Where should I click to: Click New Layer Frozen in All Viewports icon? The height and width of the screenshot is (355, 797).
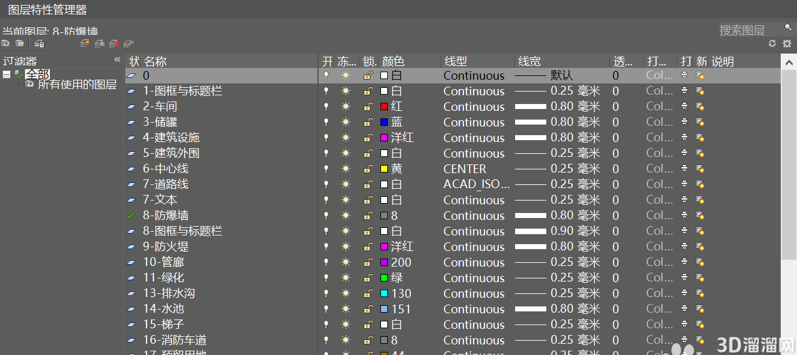(x=100, y=44)
